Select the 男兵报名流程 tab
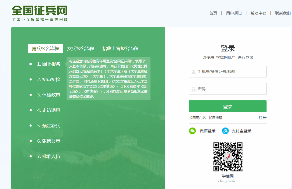Screen dimensions: 292x189 point(45,48)
